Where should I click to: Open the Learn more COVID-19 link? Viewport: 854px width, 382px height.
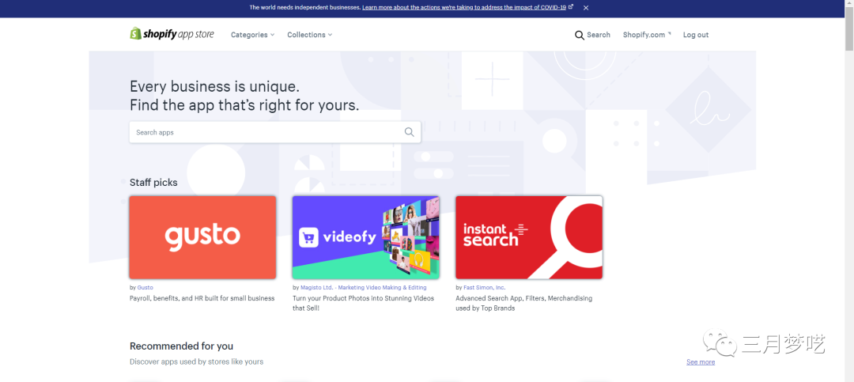[x=467, y=8]
